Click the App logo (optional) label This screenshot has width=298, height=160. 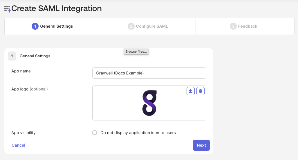click(29, 89)
